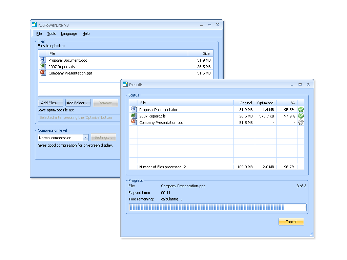This screenshot has width=347, height=260.
Task: Click the 3 of 3 progress counter
Action: tap(301, 186)
